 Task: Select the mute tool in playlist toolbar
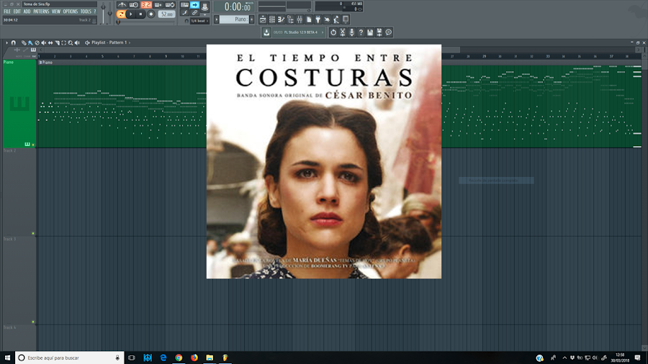tap(43, 42)
